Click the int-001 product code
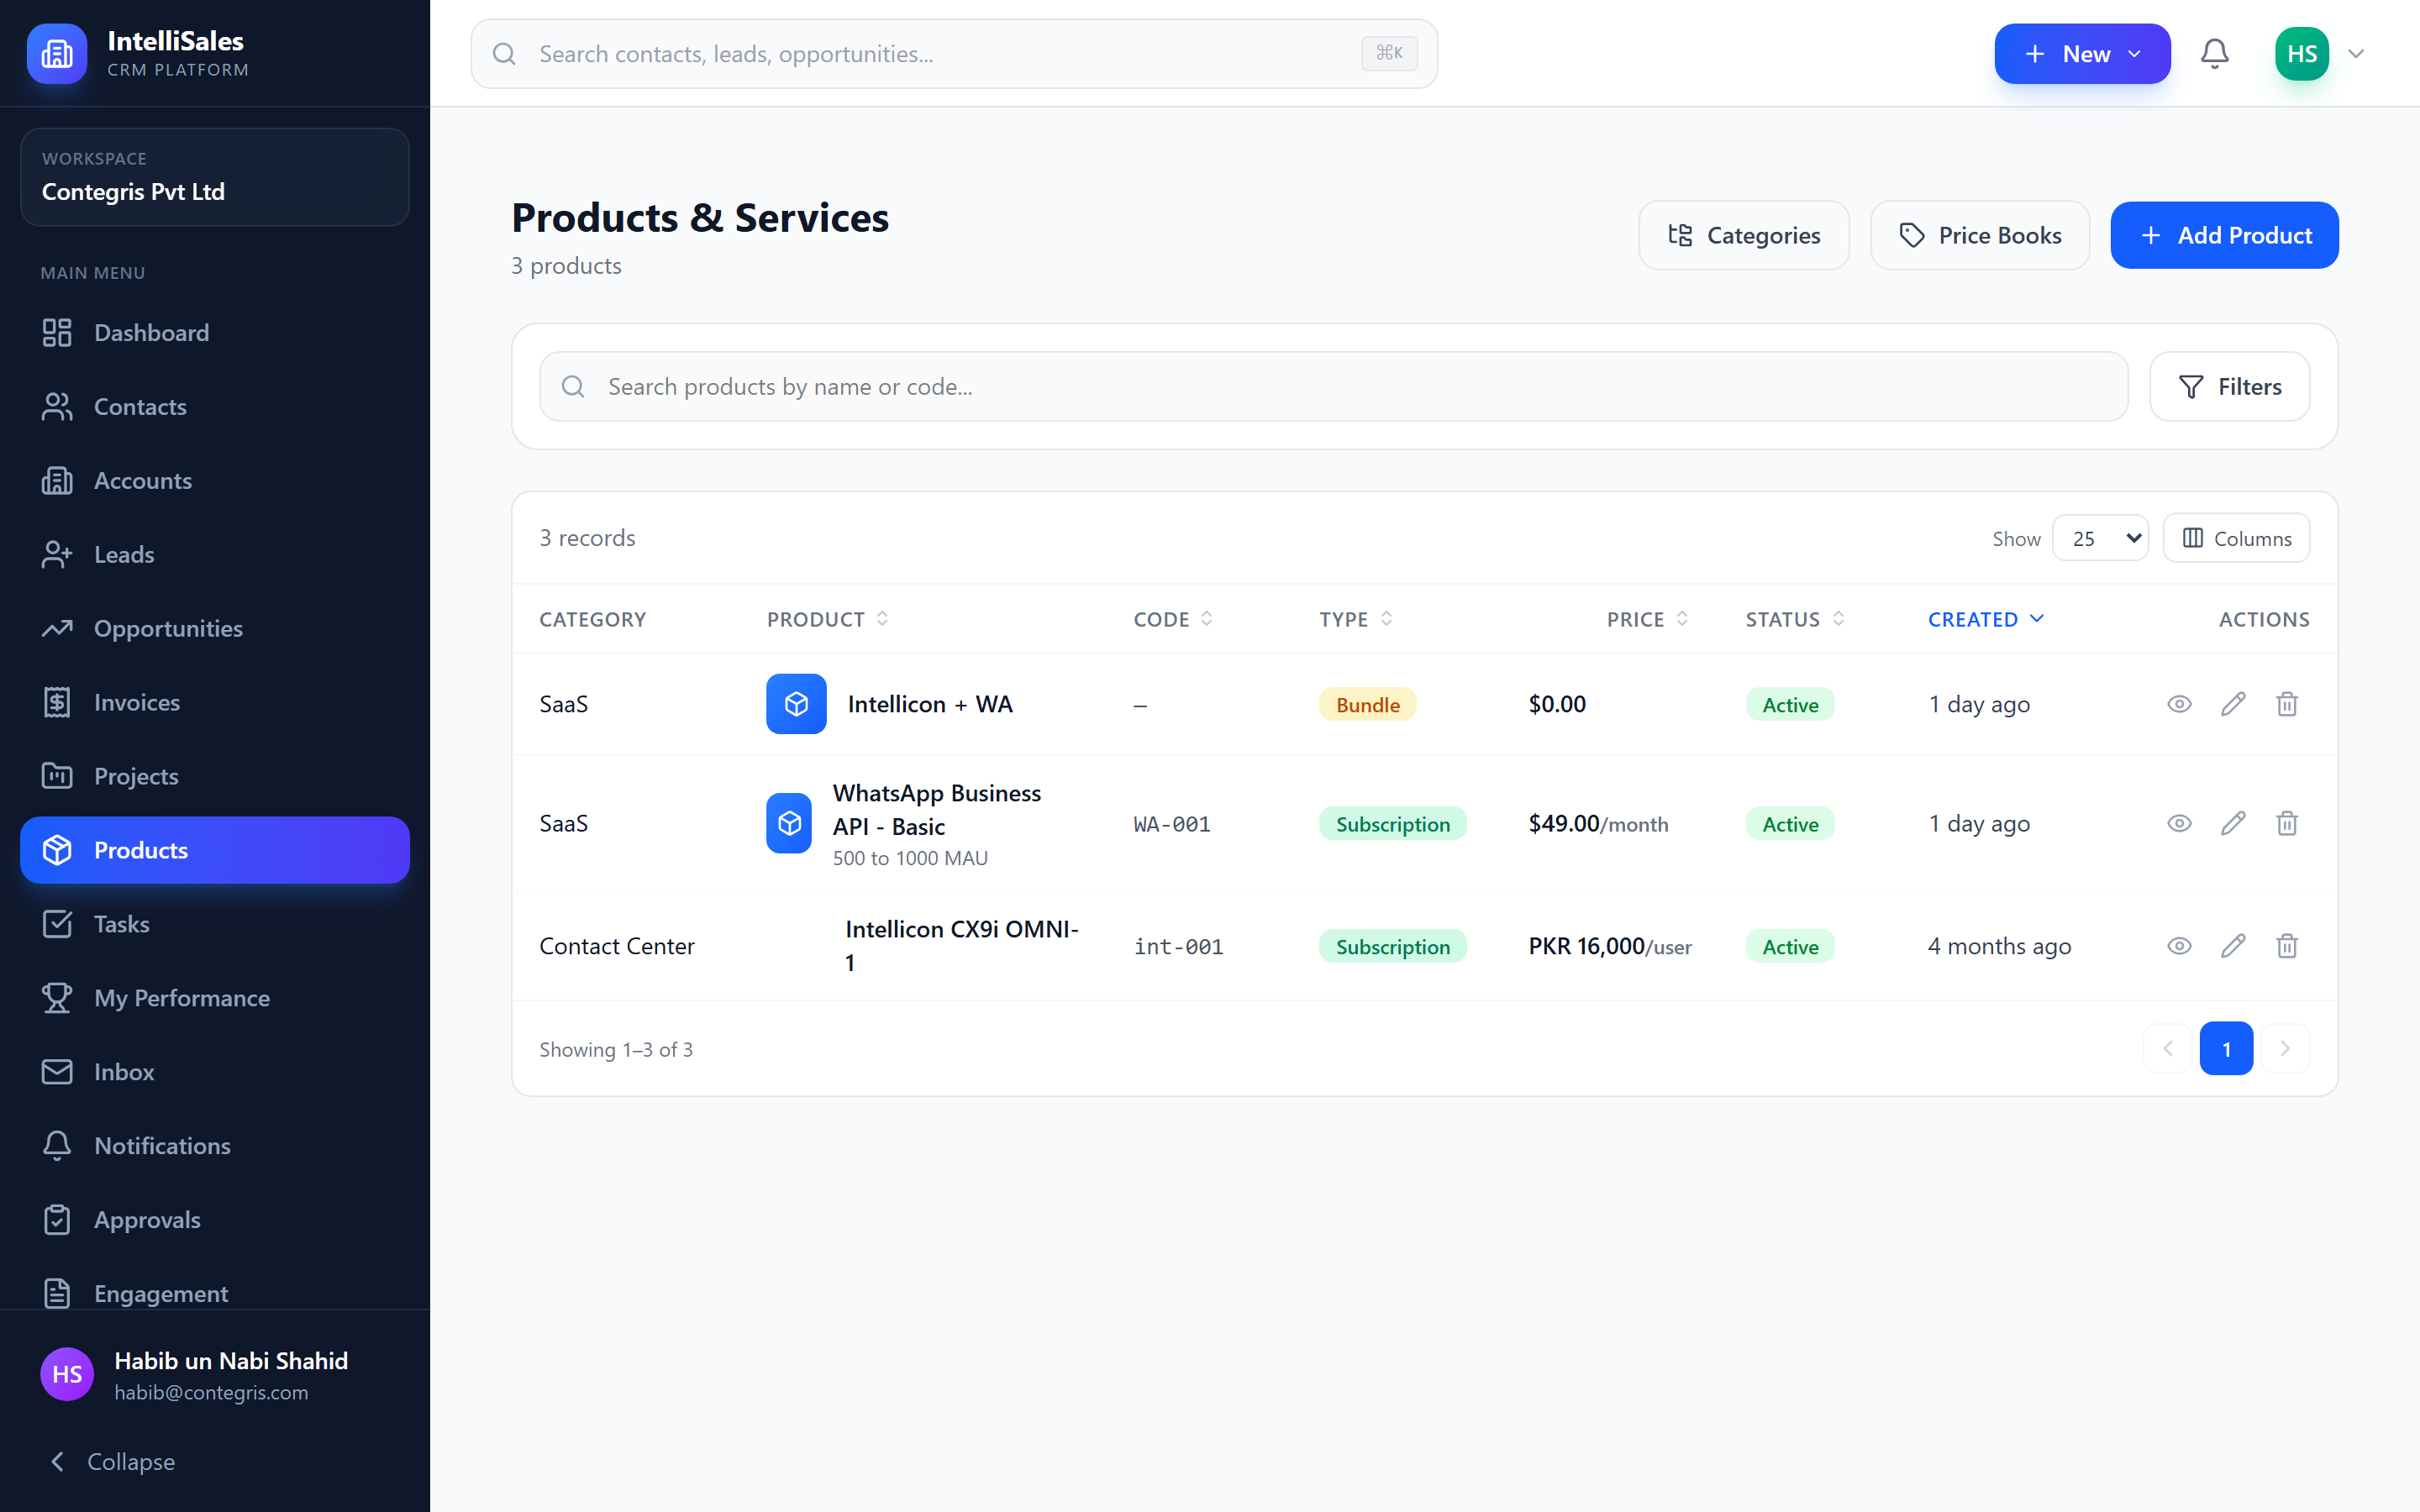2420x1512 pixels. (1178, 946)
